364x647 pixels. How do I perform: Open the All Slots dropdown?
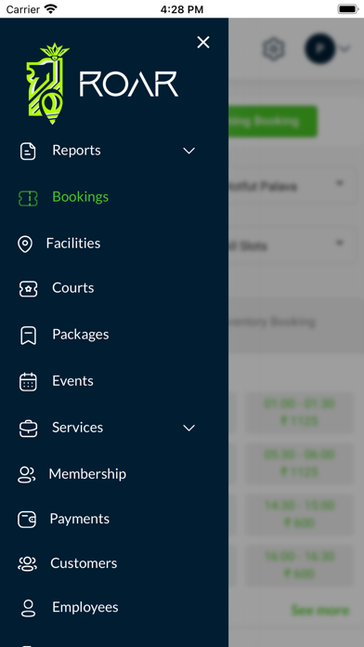292,245
